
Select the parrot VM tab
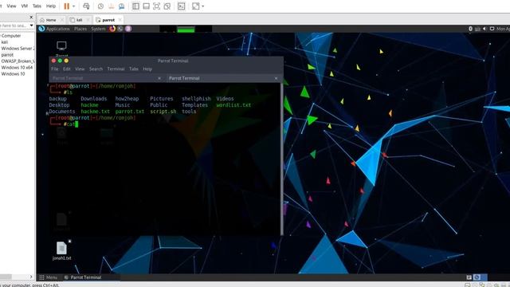pyautogui.click(x=108, y=20)
